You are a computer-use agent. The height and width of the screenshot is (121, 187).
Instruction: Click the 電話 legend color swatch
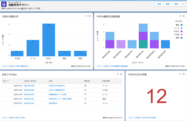tap(181, 25)
